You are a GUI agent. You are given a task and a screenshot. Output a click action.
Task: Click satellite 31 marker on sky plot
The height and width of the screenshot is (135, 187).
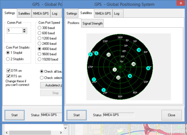(139, 50)
